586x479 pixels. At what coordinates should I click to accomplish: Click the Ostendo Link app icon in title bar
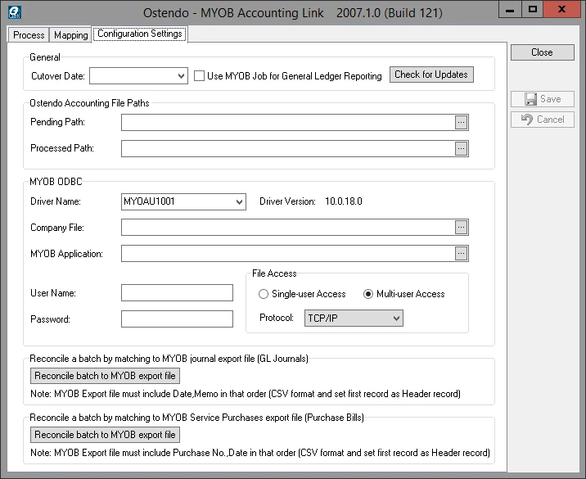(15, 12)
